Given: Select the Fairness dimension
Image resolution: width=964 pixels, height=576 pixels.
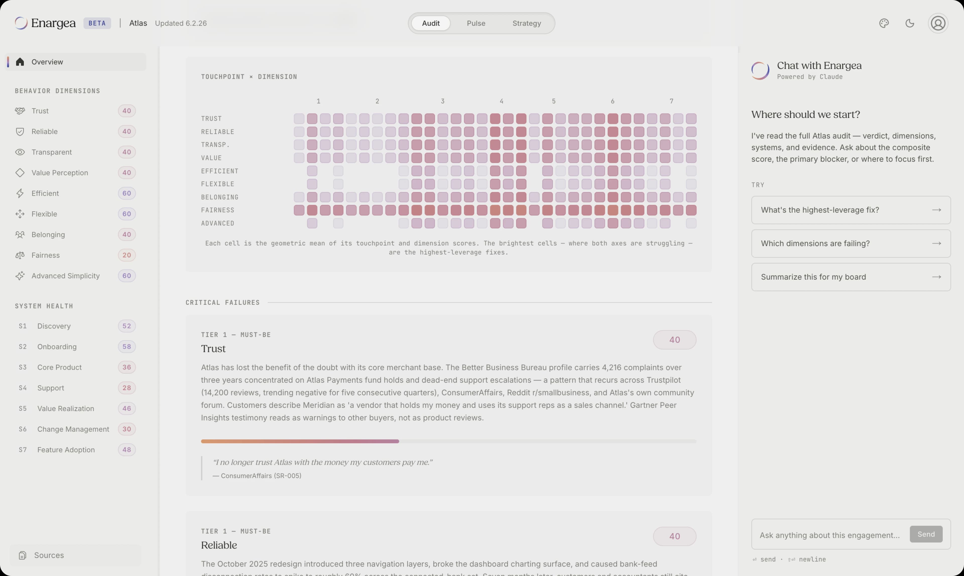Looking at the screenshot, I should (x=75, y=255).
